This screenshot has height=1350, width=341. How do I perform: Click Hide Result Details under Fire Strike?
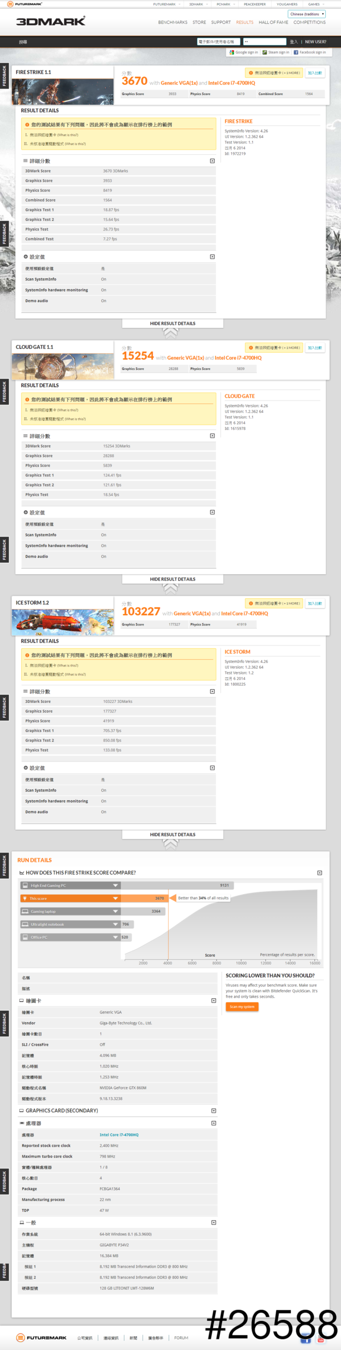(x=172, y=323)
